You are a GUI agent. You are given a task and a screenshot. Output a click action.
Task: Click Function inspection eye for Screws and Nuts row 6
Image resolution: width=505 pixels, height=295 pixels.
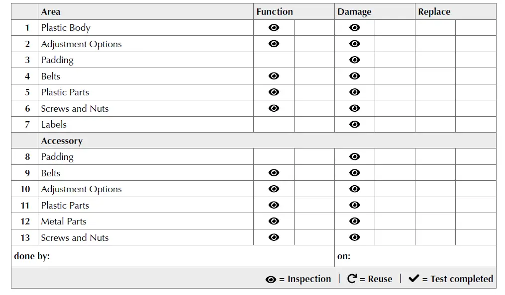[274, 108]
